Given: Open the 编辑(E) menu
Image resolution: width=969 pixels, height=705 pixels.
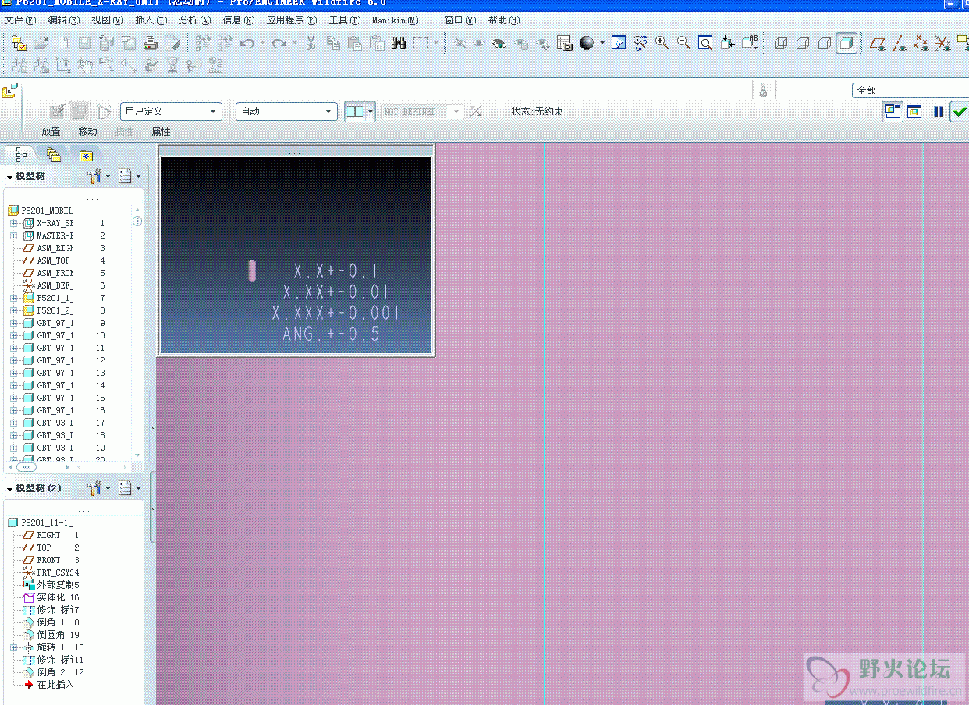Looking at the screenshot, I should pyautogui.click(x=64, y=20).
